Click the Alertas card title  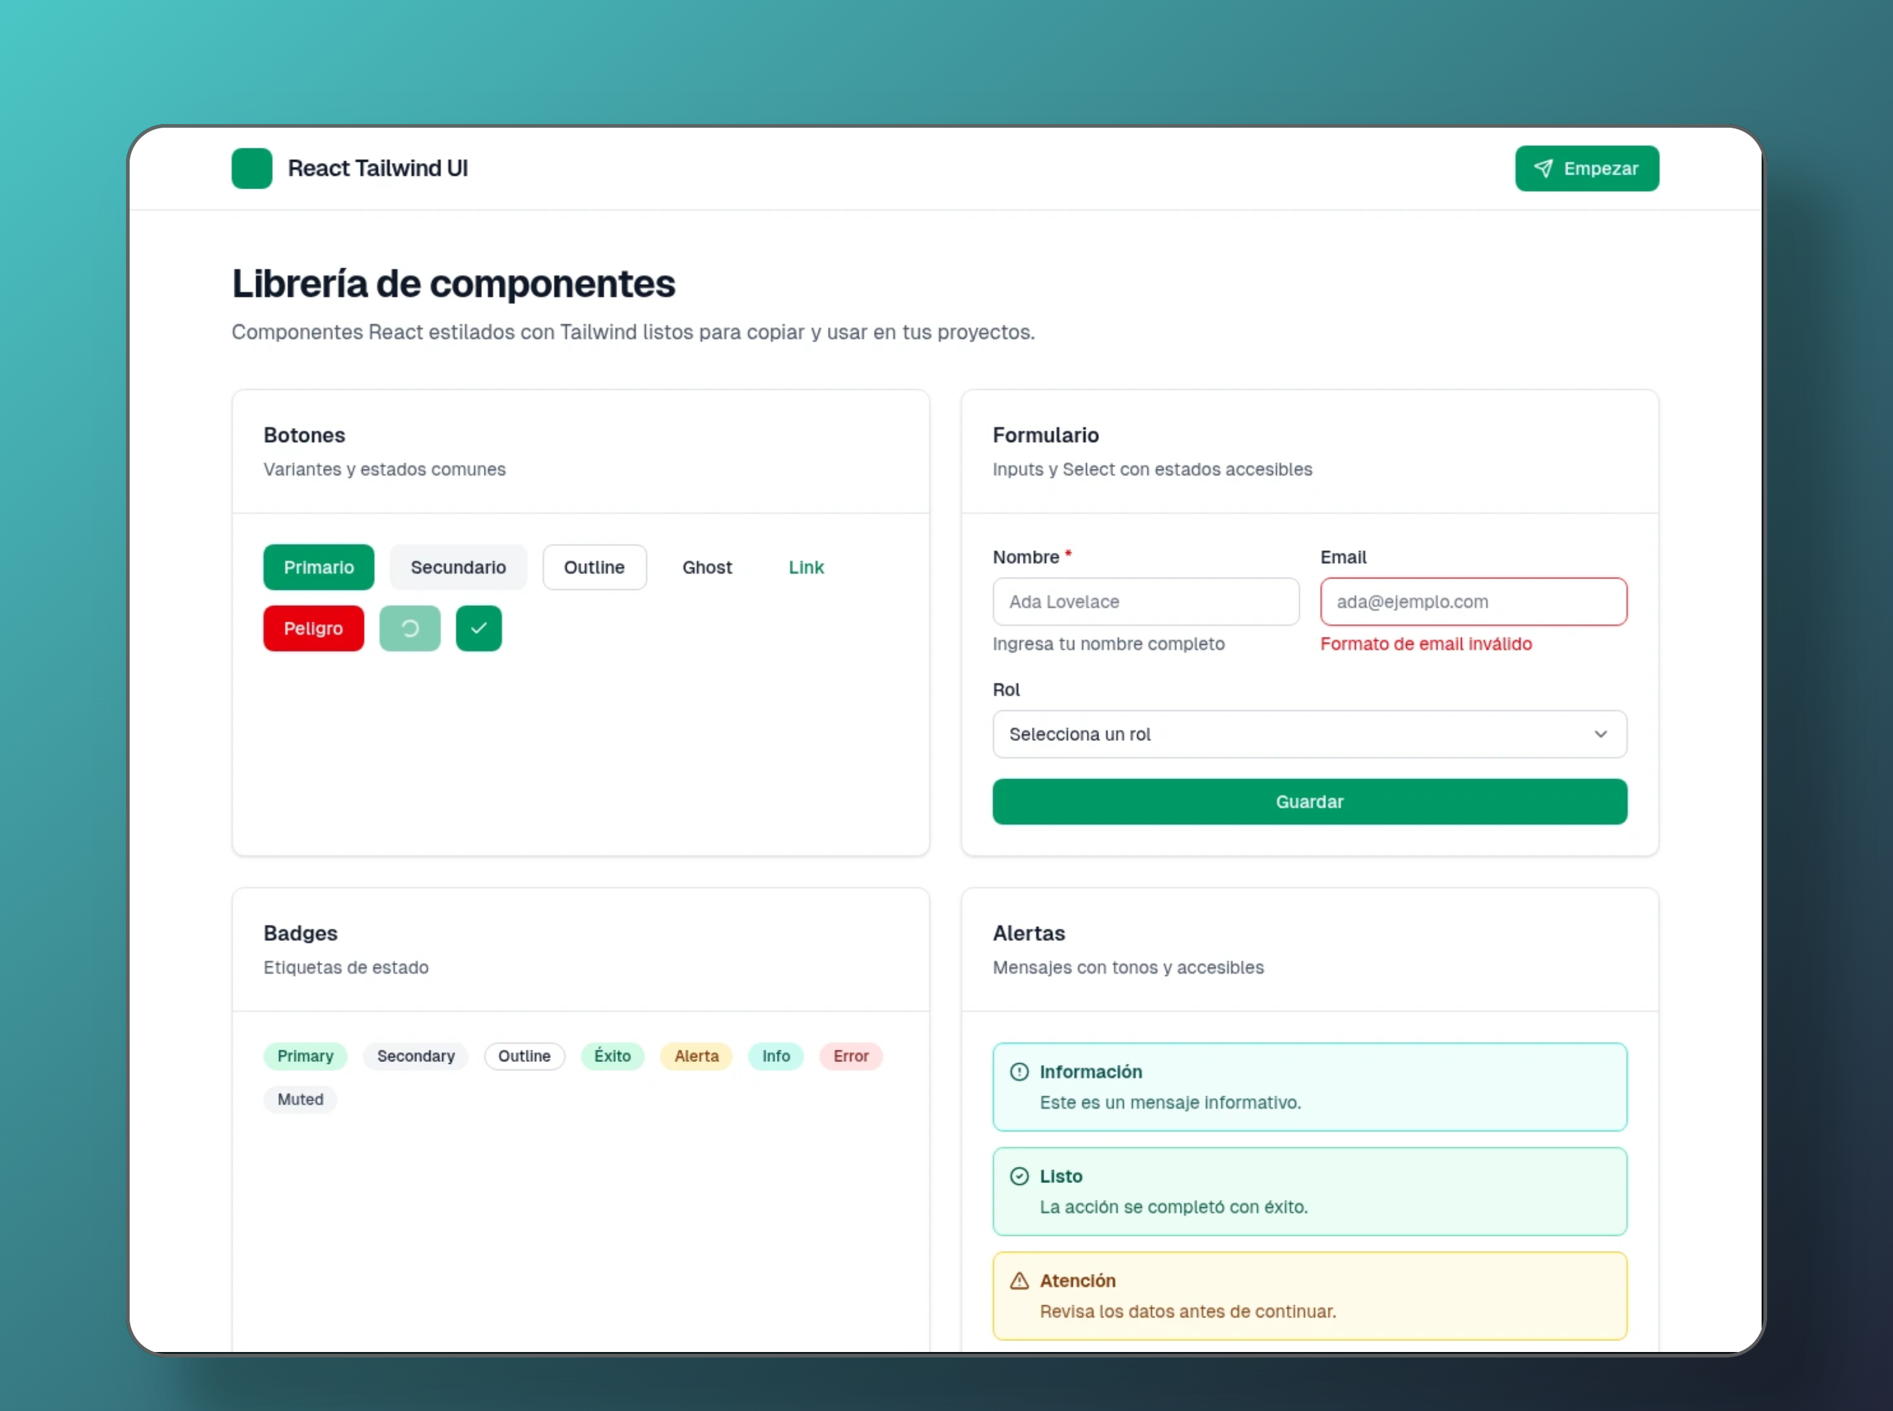click(1028, 933)
